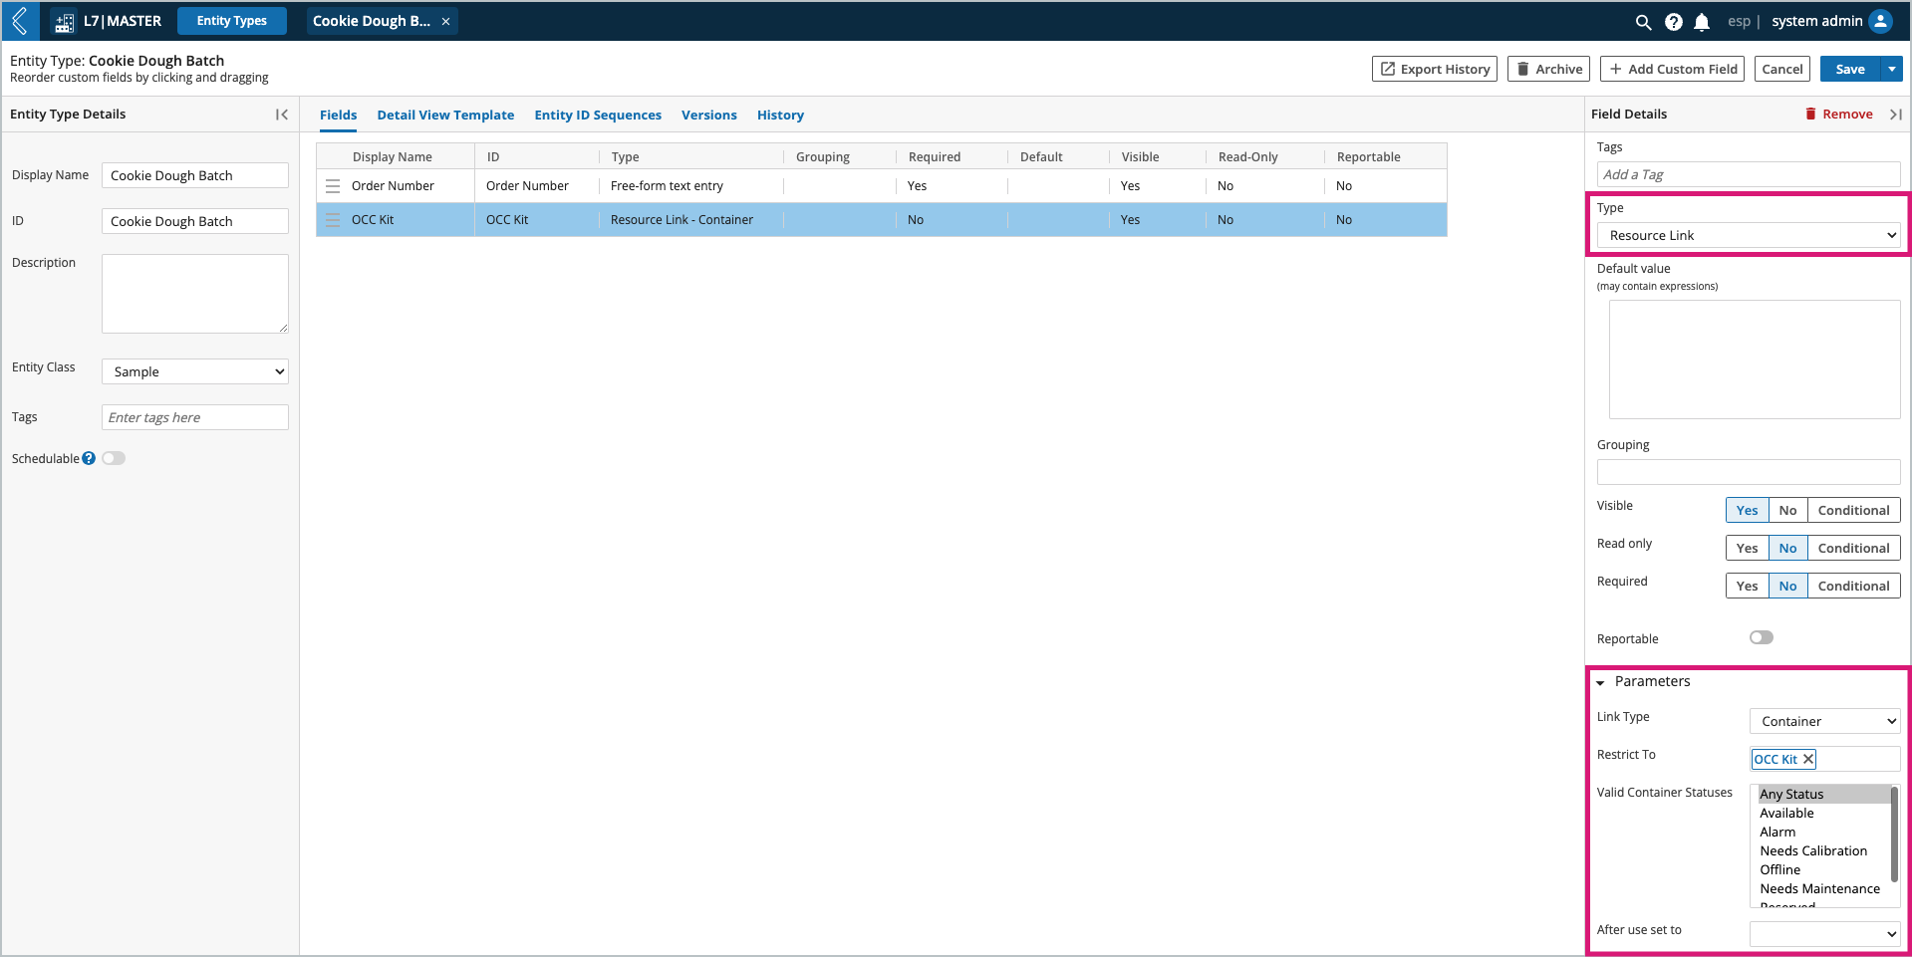The height and width of the screenshot is (957, 1912).
Task: Set Required to Yes
Action: click(x=1748, y=586)
